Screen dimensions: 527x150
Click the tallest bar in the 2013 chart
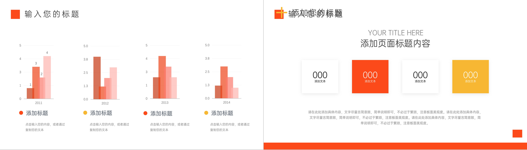162,77
